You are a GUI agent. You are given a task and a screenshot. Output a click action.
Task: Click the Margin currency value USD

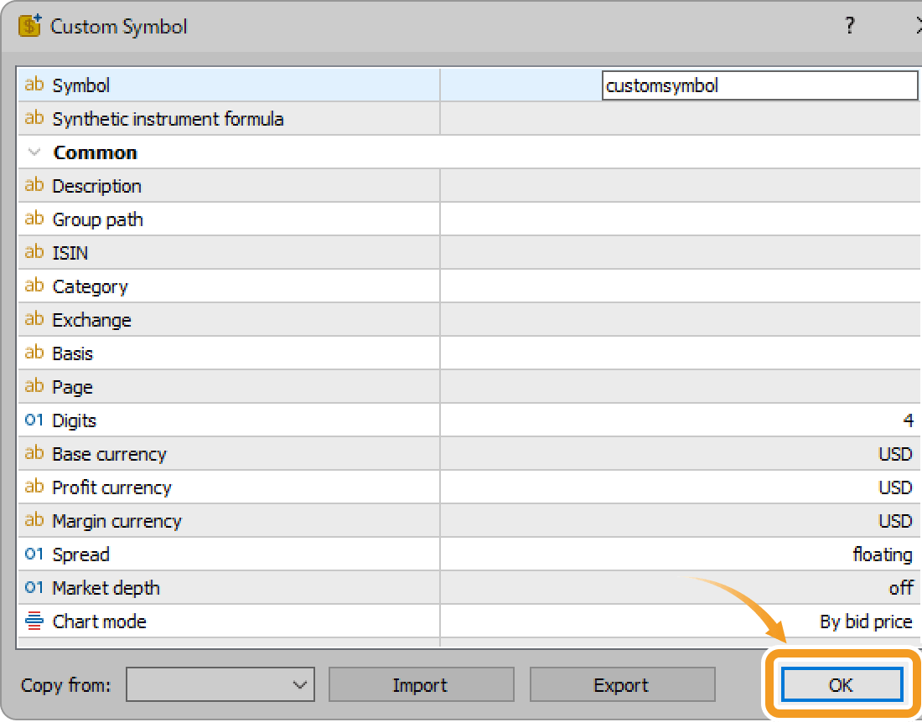[x=895, y=521]
